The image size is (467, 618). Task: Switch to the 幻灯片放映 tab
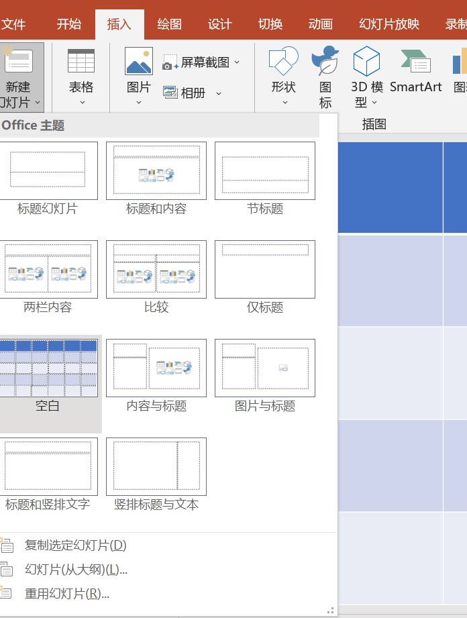click(389, 24)
